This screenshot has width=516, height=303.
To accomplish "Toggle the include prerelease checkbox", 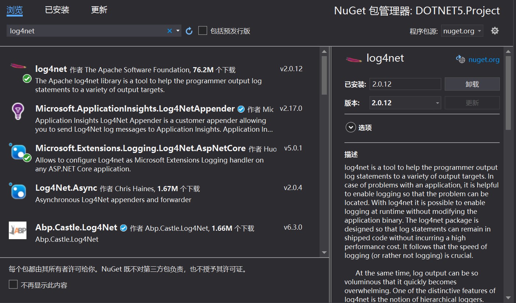I will click(x=203, y=30).
